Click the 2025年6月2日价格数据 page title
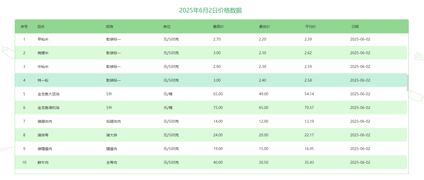Screen dimensions: 424x180 210,10
